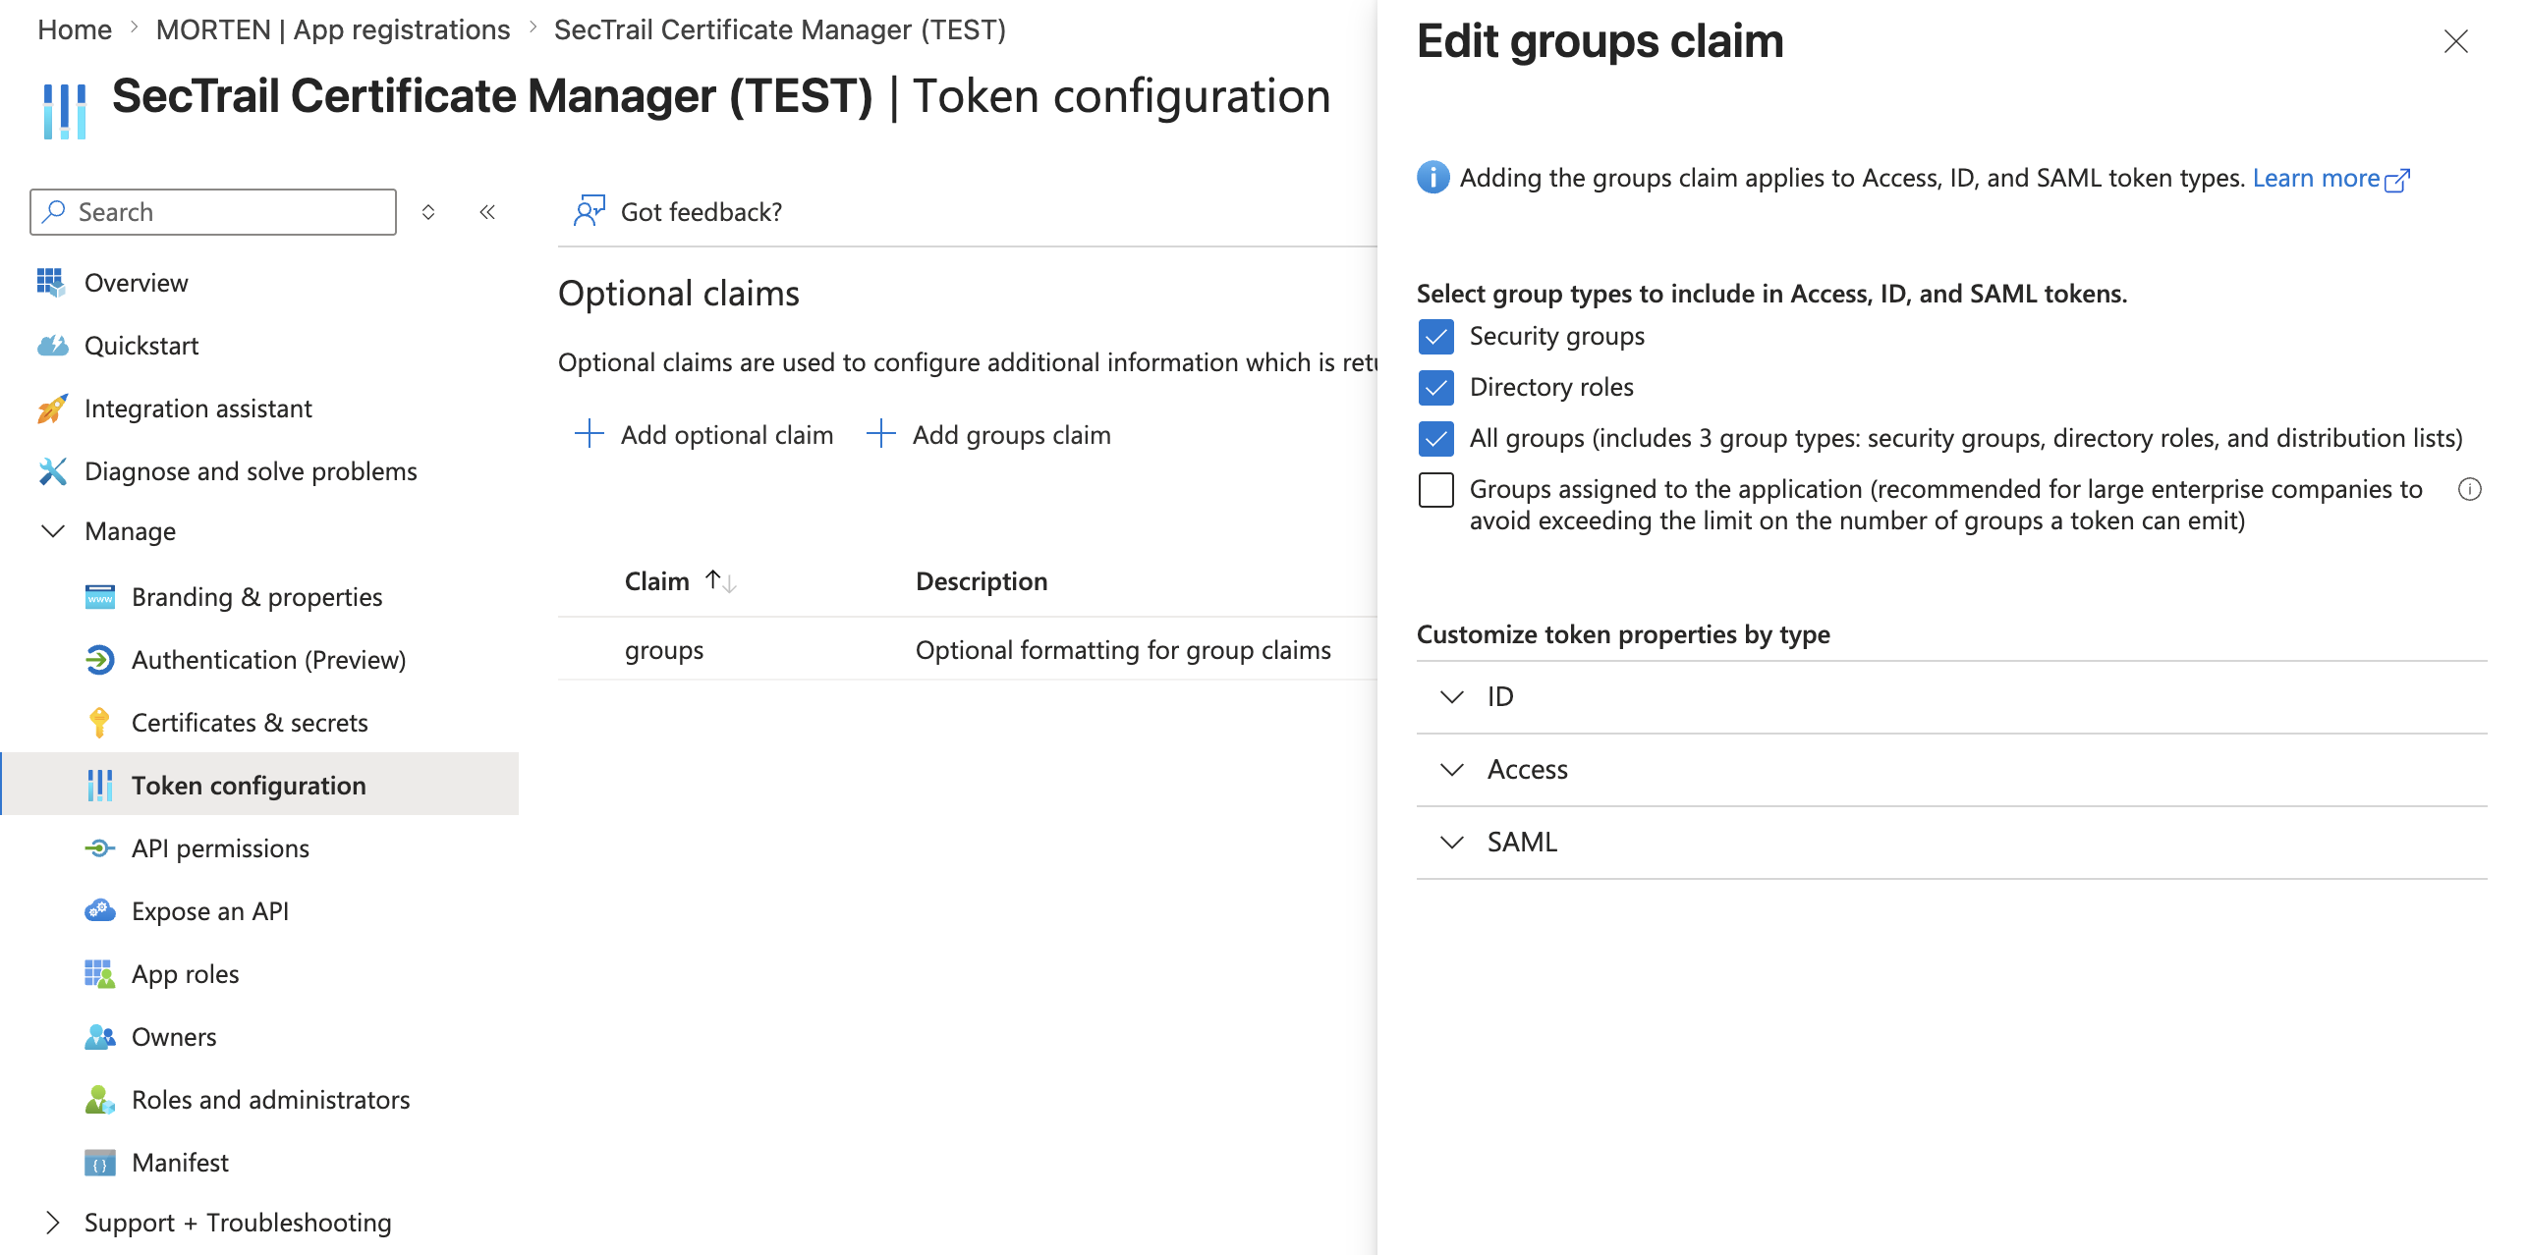
Task: Click the app title token configuration icon
Action: point(65,110)
